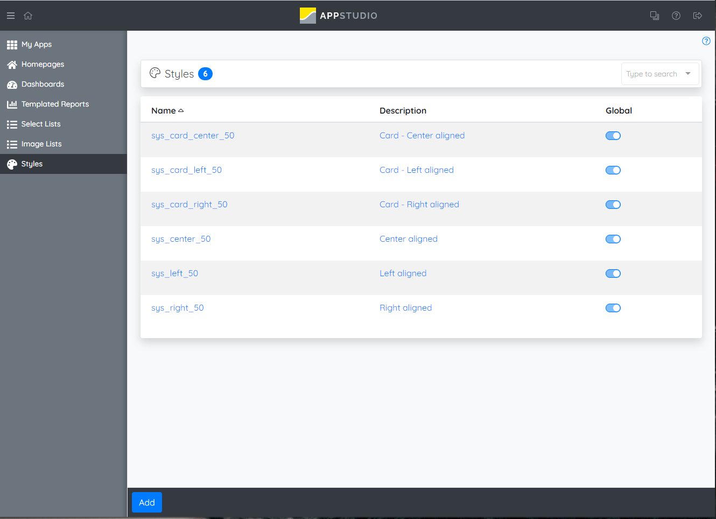Expand the Type to search dropdown arrow

click(688, 74)
